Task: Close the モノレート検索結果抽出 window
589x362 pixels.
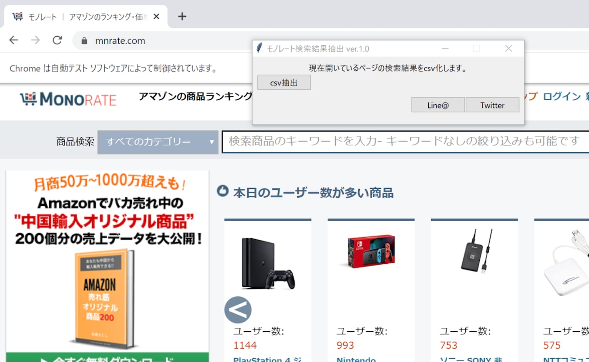Action: (x=508, y=48)
